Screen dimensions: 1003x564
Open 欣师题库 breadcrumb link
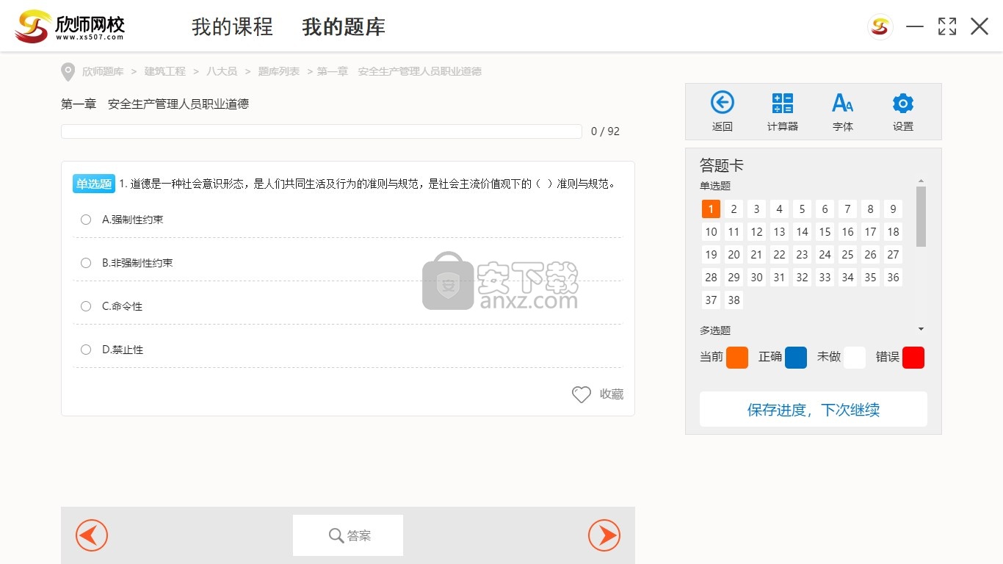click(x=103, y=71)
